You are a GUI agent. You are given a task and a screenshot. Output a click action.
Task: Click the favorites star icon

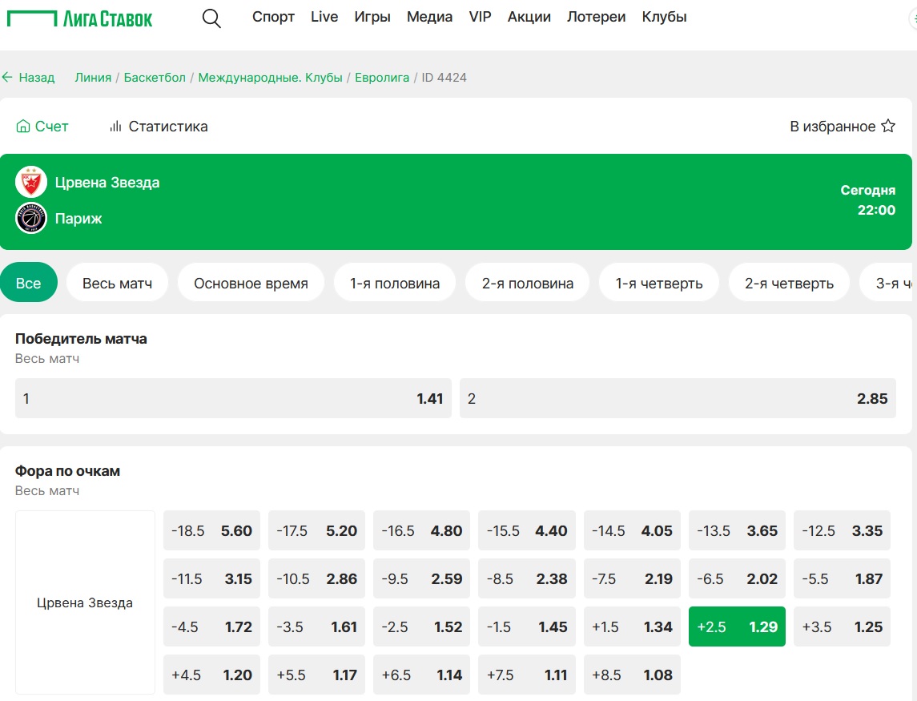pyautogui.click(x=888, y=126)
